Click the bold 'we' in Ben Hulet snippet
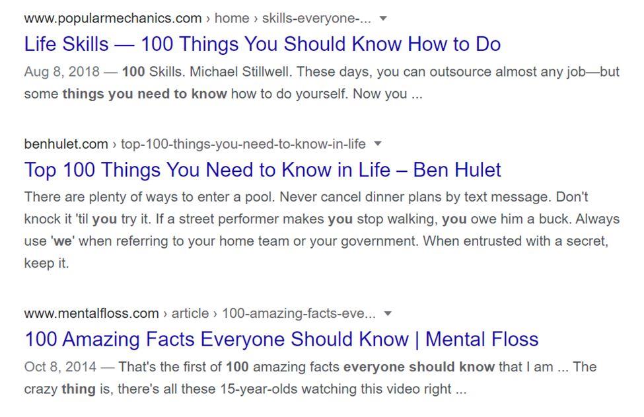Viewport: 644px width, 417px height. point(63,241)
